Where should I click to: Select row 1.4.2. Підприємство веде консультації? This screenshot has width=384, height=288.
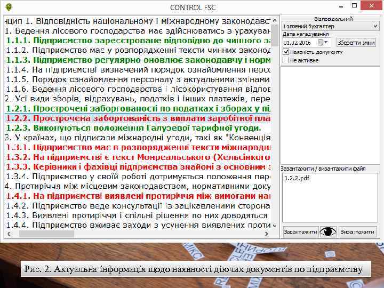[x=138, y=206]
